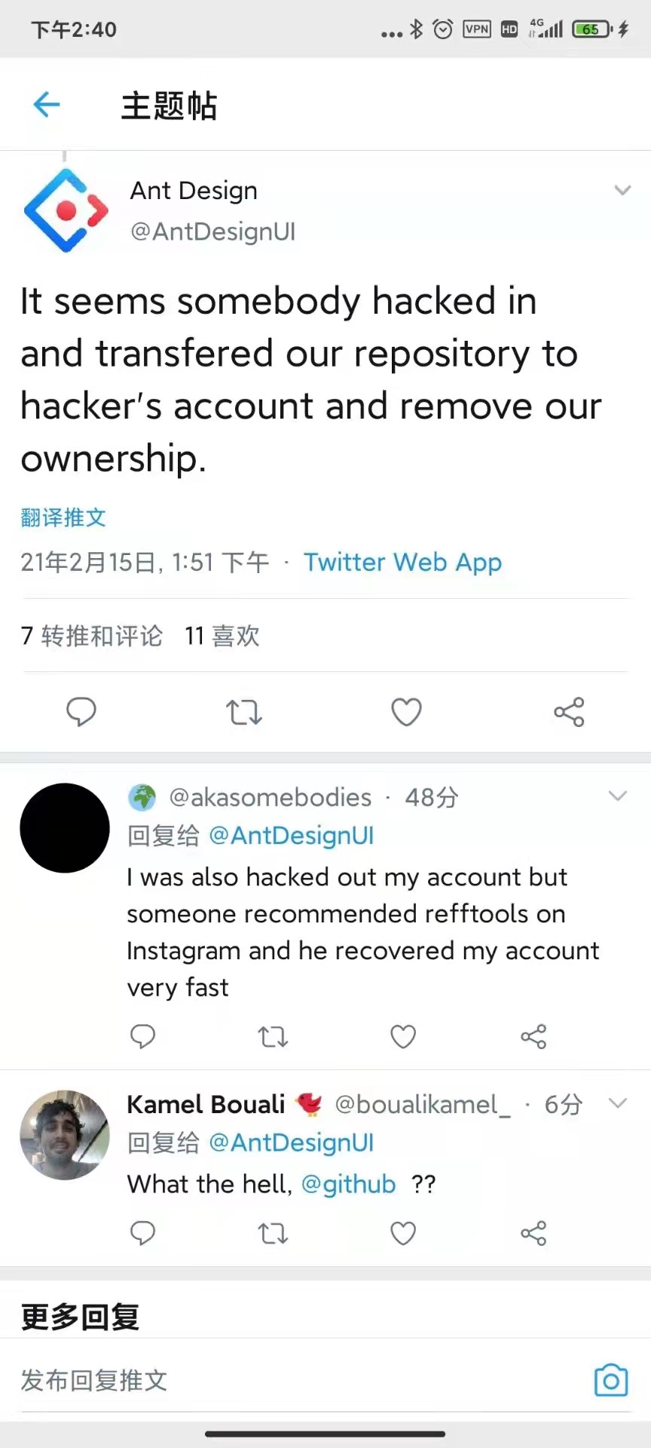
Task: Tap 翻译推文 to translate tweet
Action: 63,517
